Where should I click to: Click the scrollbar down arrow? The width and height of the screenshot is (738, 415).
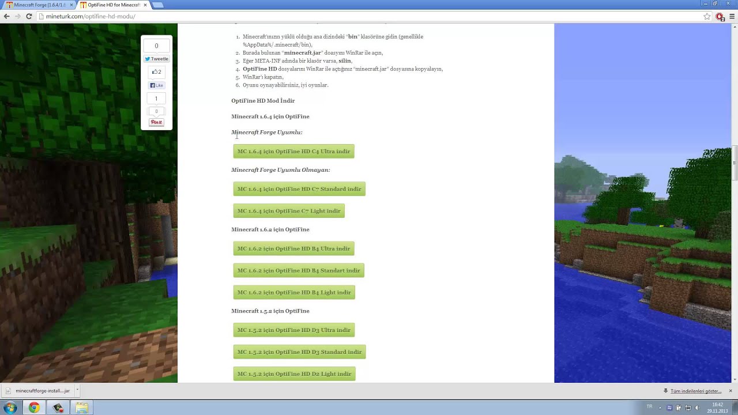click(735, 379)
